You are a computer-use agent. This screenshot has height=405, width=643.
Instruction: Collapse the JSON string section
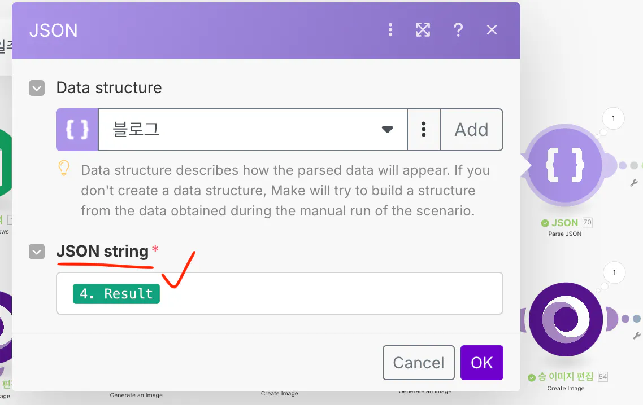[x=37, y=252]
